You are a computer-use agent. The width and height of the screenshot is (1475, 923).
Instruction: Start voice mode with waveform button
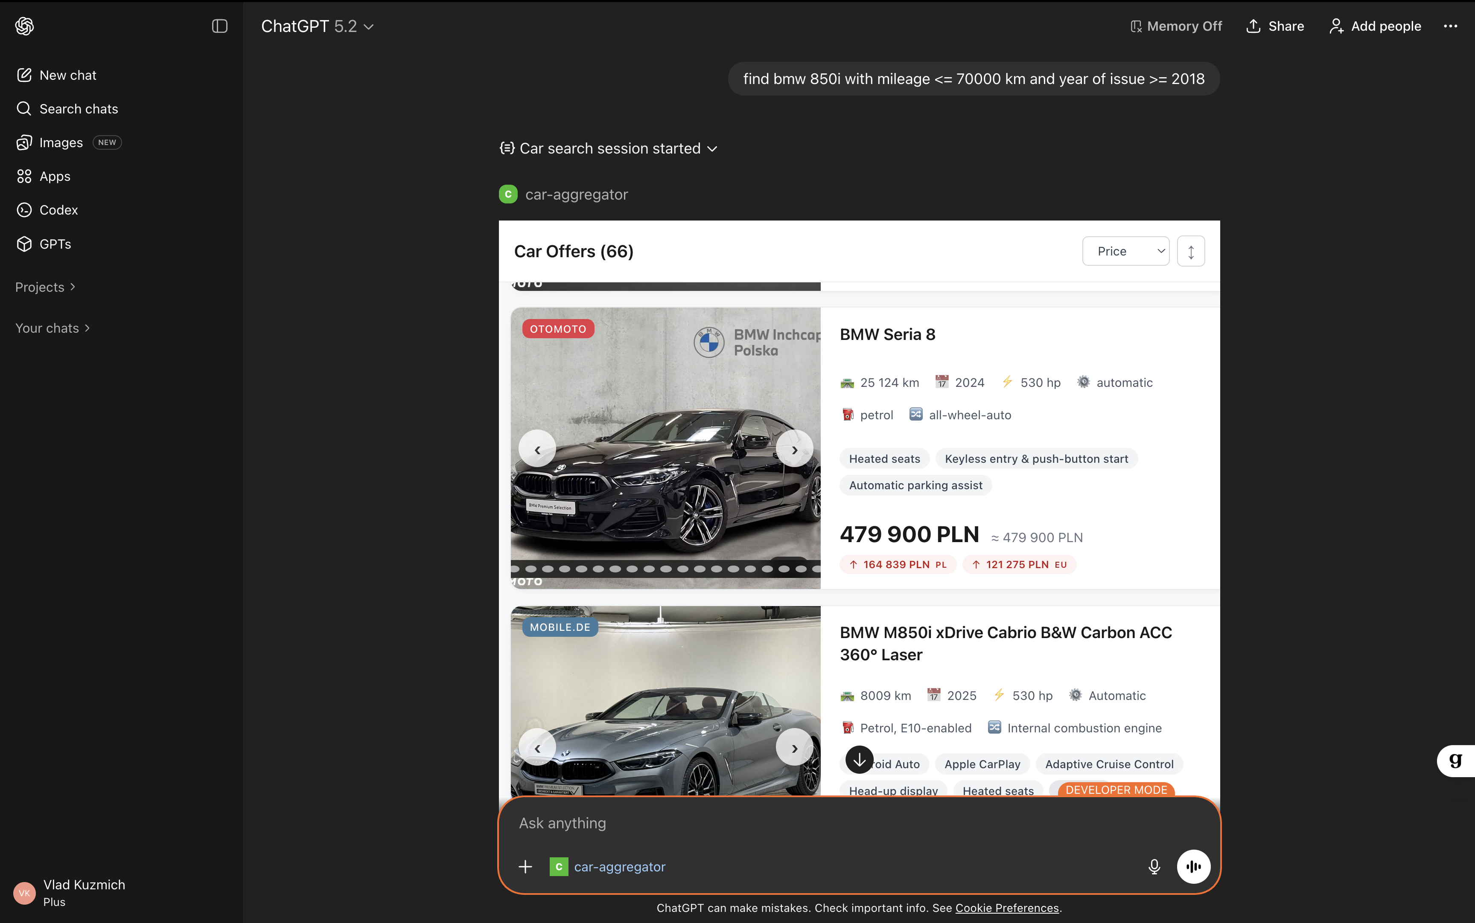1193,866
